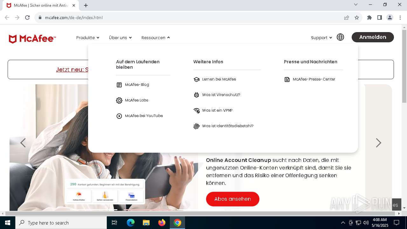407x229 pixels.
Task: Open Task View in the taskbar
Action: click(114, 223)
